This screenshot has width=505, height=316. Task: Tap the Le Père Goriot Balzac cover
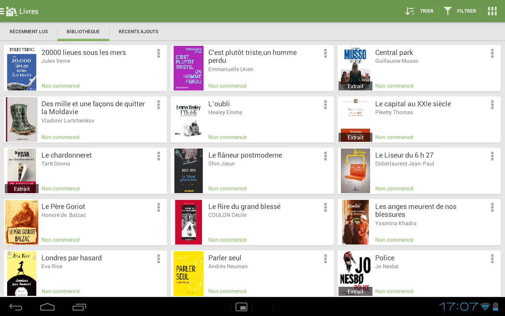click(x=22, y=222)
